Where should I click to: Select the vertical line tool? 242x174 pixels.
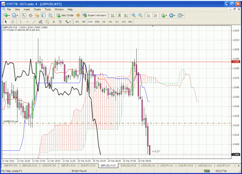21,22
